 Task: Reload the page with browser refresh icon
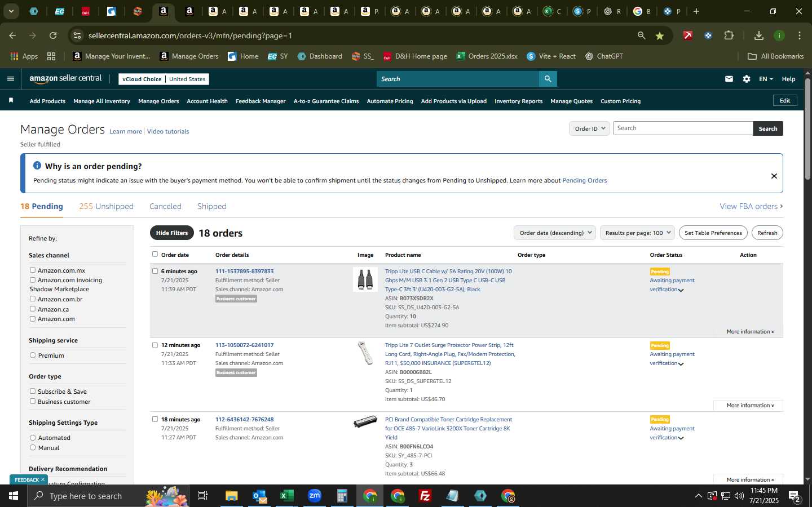pyautogui.click(x=53, y=35)
